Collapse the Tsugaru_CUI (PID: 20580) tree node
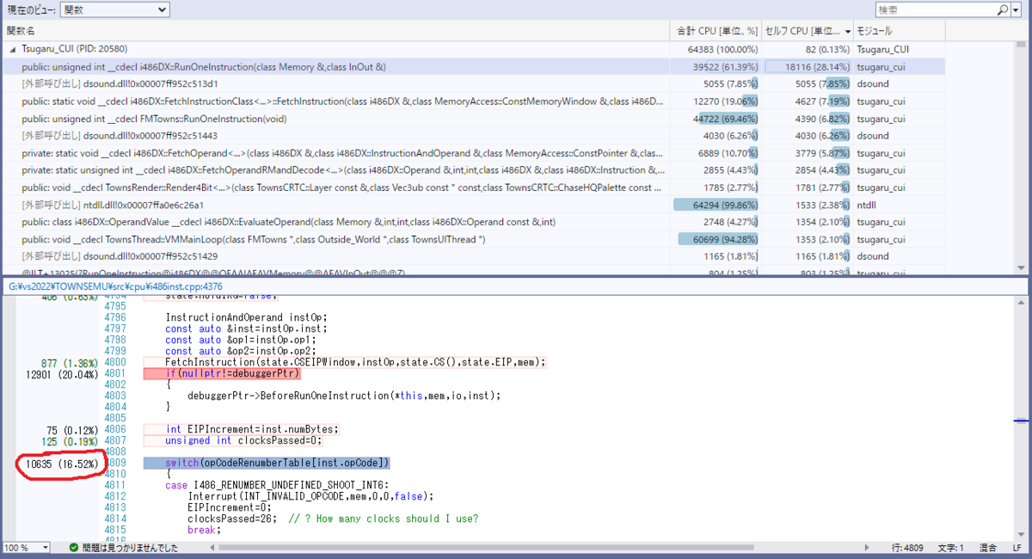 [x=13, y=50]
